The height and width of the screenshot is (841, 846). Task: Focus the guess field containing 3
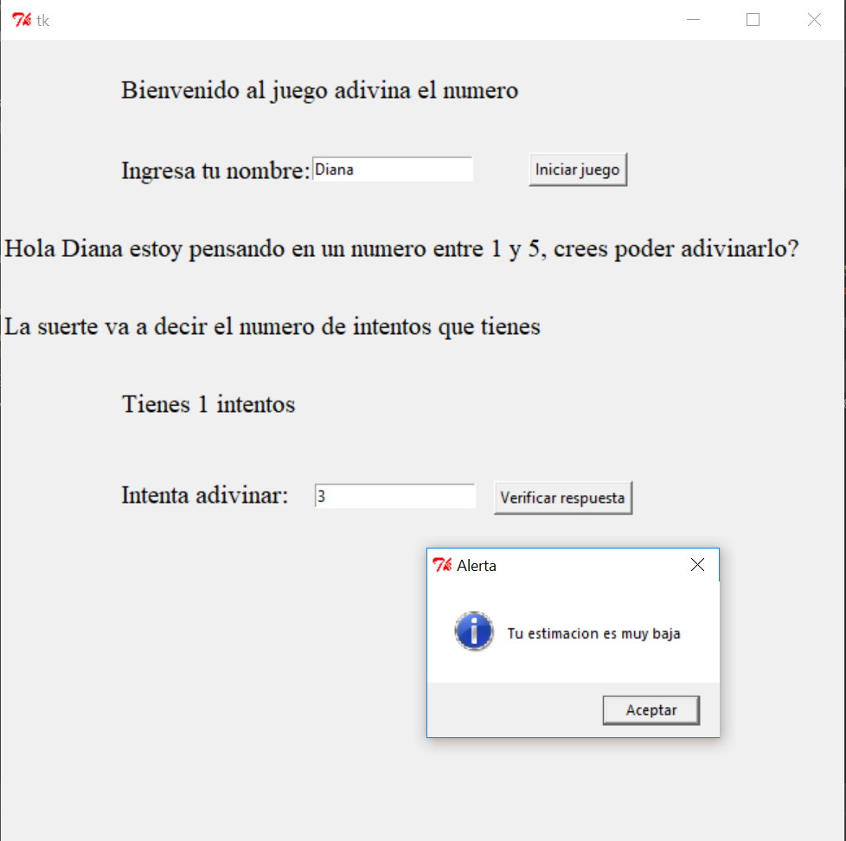[395, 496]
